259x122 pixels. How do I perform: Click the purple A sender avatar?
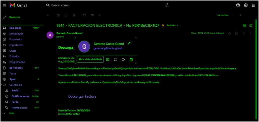[50, 35]
